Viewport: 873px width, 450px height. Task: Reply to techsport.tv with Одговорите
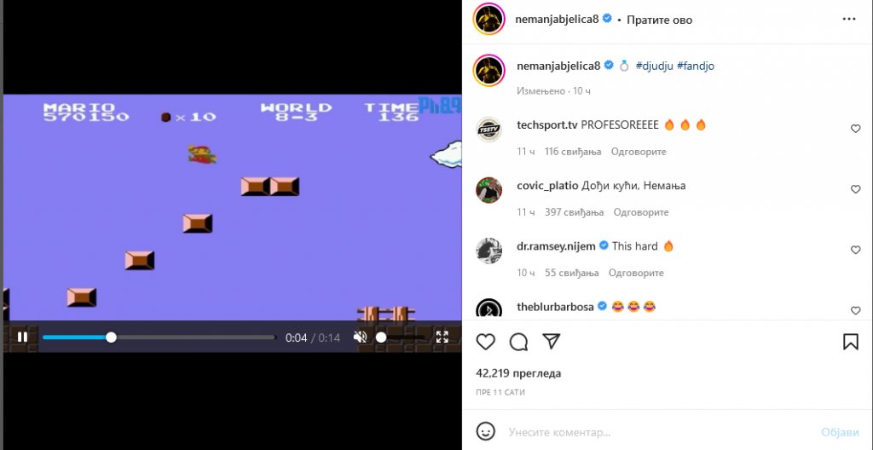pyautogui.click(x=638, y=152)
